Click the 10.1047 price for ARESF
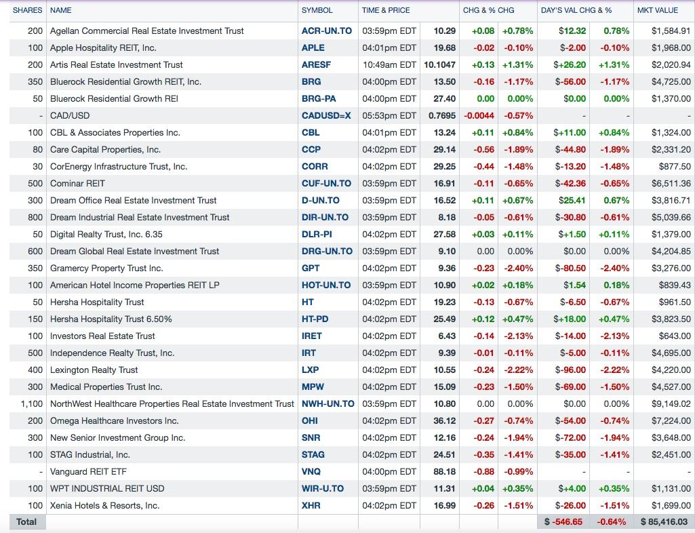695x533 pixels. pyautogui.click(x=439, y=64)
